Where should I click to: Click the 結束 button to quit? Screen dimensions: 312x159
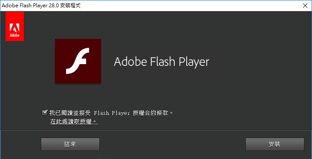pyautogui.click(x=70, y=144)
